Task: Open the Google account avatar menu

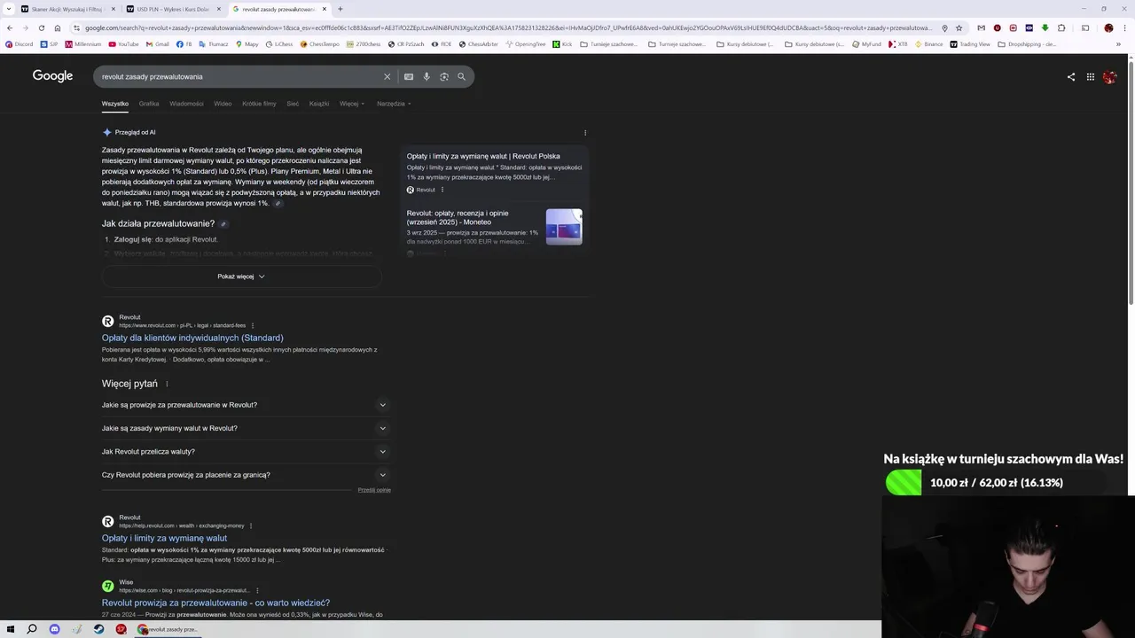Action: tap(1110, 77)
